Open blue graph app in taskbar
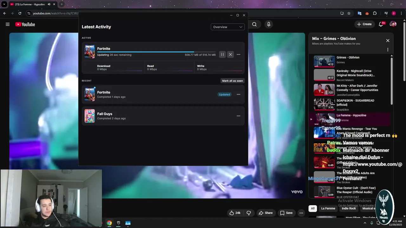 (128, 223)
